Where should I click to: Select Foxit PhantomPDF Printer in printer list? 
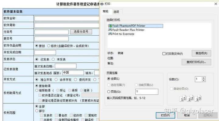point(136,26)
